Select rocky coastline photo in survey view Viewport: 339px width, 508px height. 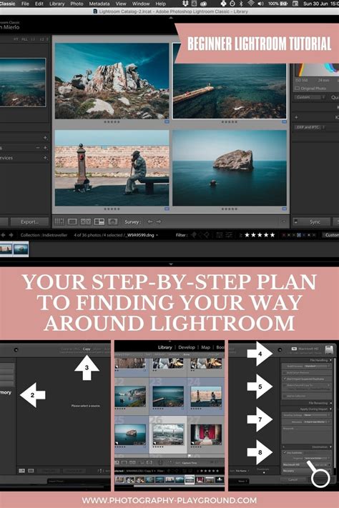click(x=112, y=81)
